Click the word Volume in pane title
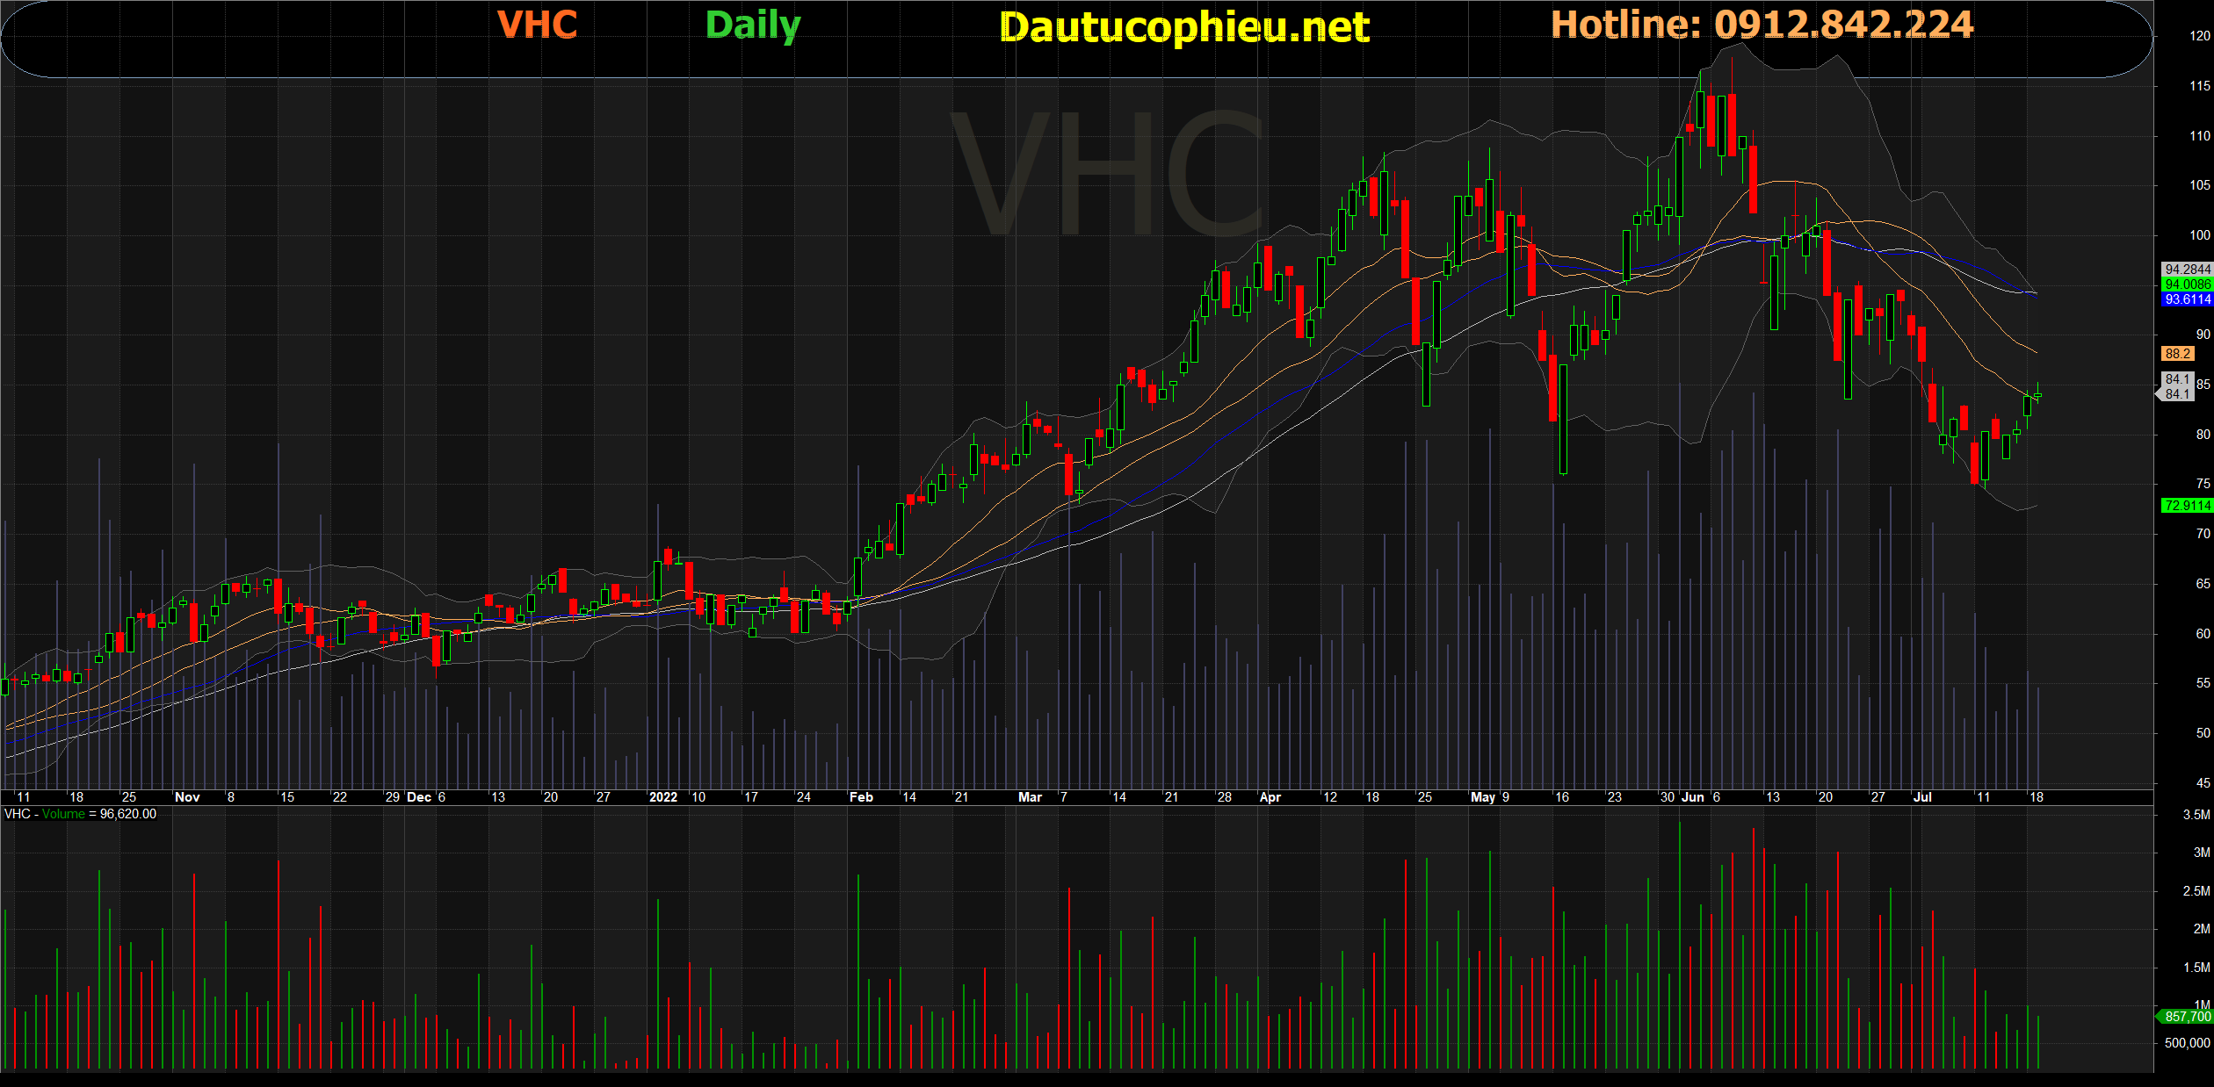The height and width of the screenshot is (1087, 2214). pos(63,814)
